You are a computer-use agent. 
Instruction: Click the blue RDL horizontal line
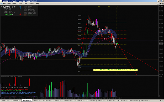pos(102,66)
